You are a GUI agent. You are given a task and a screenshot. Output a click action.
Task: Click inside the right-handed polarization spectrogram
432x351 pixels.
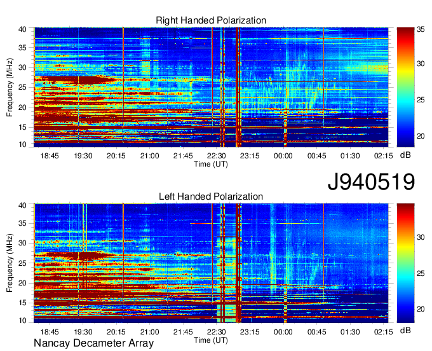[211, 87]
